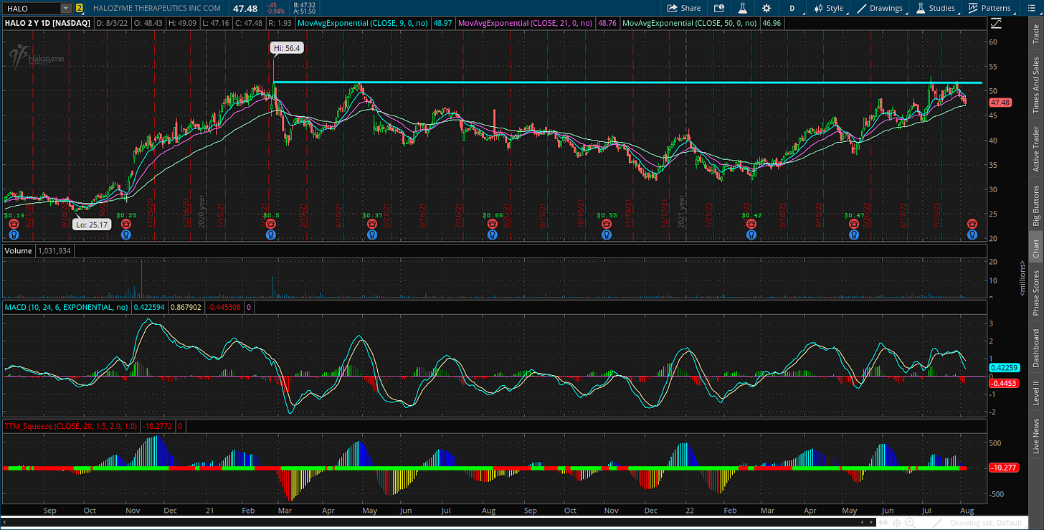Open the Style candlestick menu
The image size is (1044, 530).
click(829, 8)
